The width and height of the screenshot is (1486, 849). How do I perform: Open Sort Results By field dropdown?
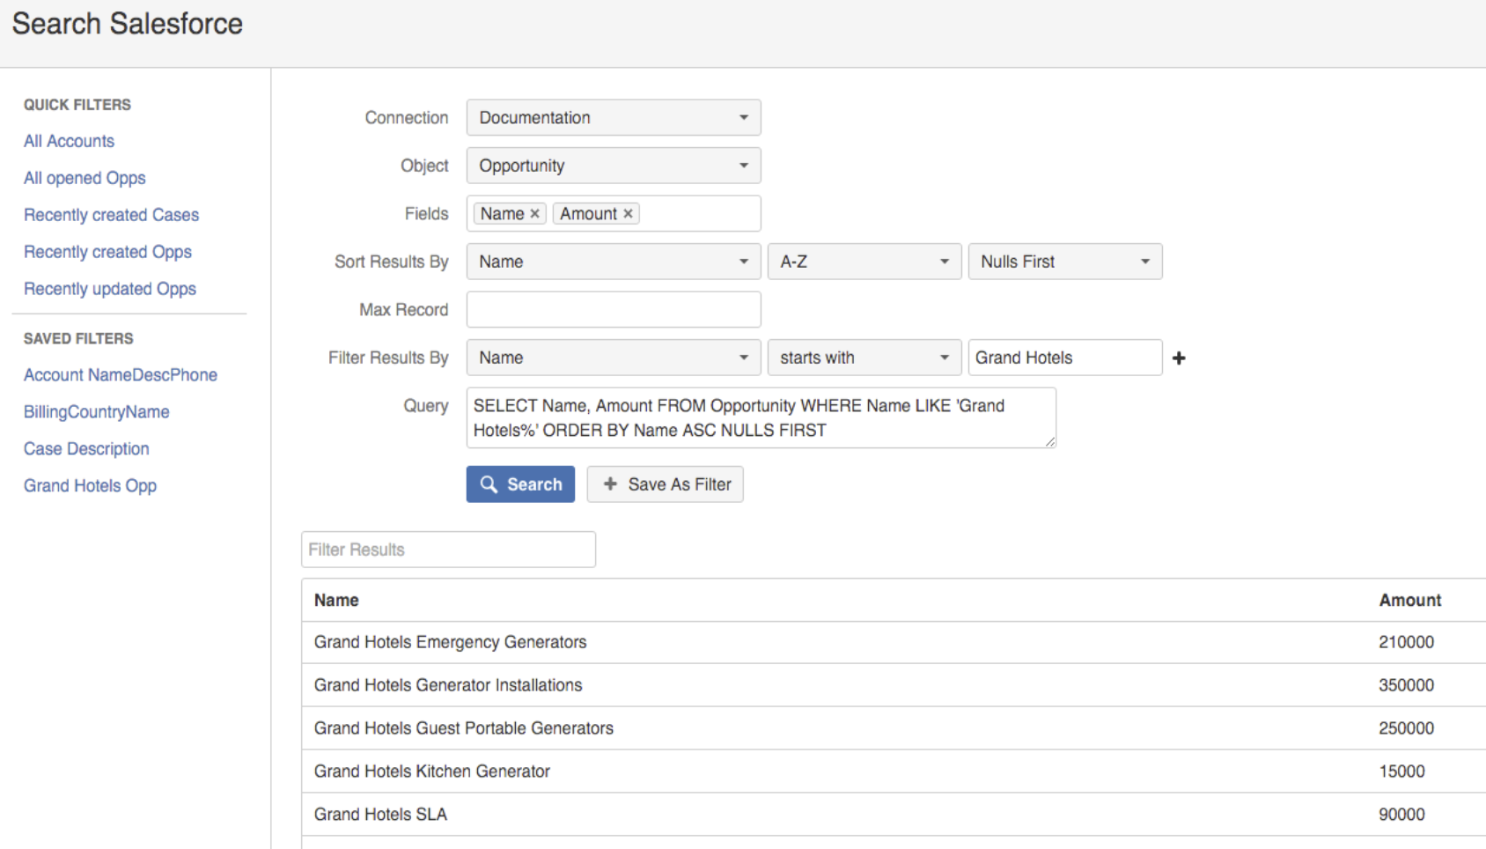click(x=614, y=262)
